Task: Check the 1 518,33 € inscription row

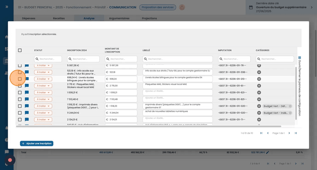Action: pyautogui.click(x=20, y=106)
